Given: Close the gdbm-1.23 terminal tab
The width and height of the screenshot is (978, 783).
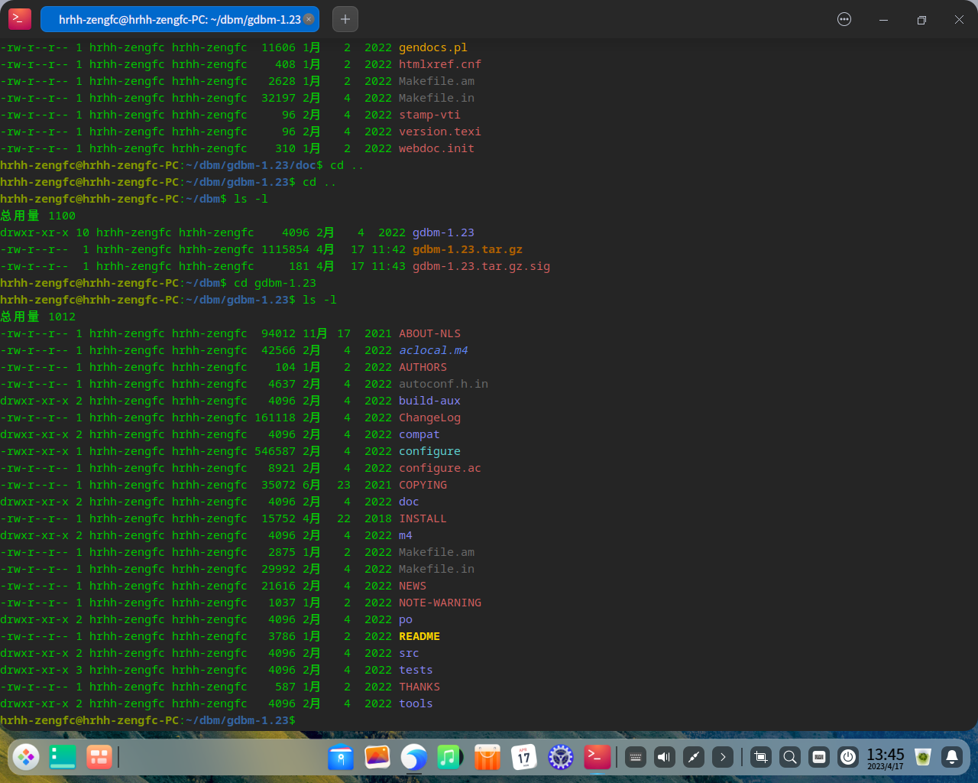Looking at the screenshot, I should 309,19.
